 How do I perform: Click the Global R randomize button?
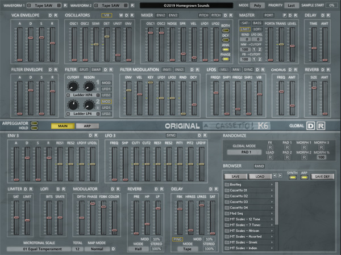click(321, 126)
